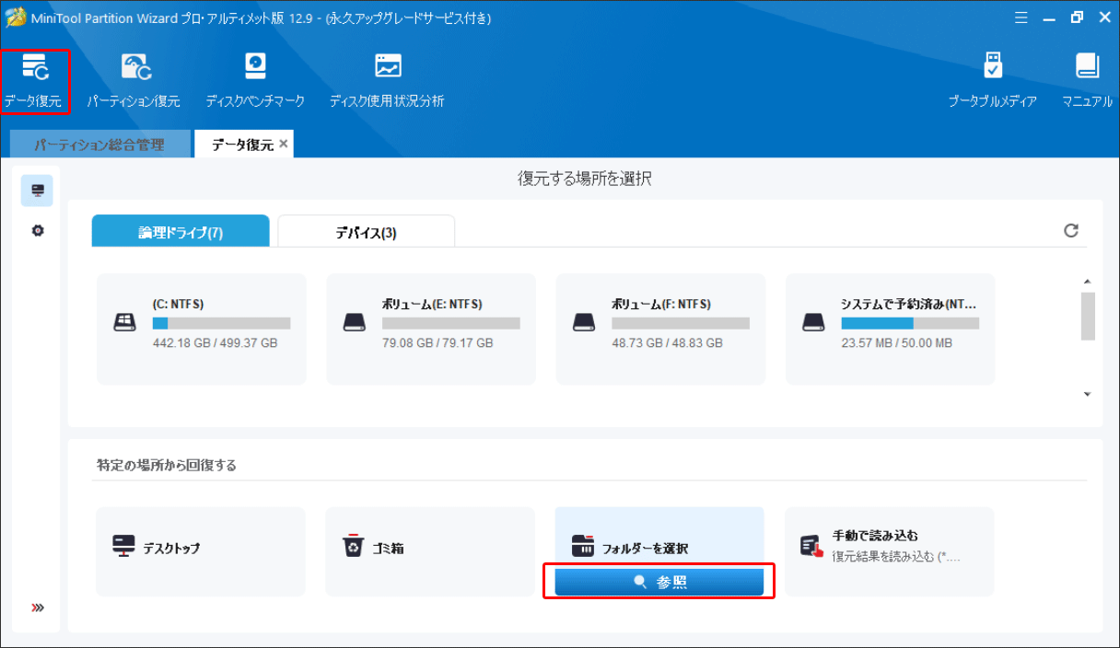Viewport: 1120px width, 648px height.
Task: Switch to パーティション総合管理 tab
Action: (x=99, y=145)
